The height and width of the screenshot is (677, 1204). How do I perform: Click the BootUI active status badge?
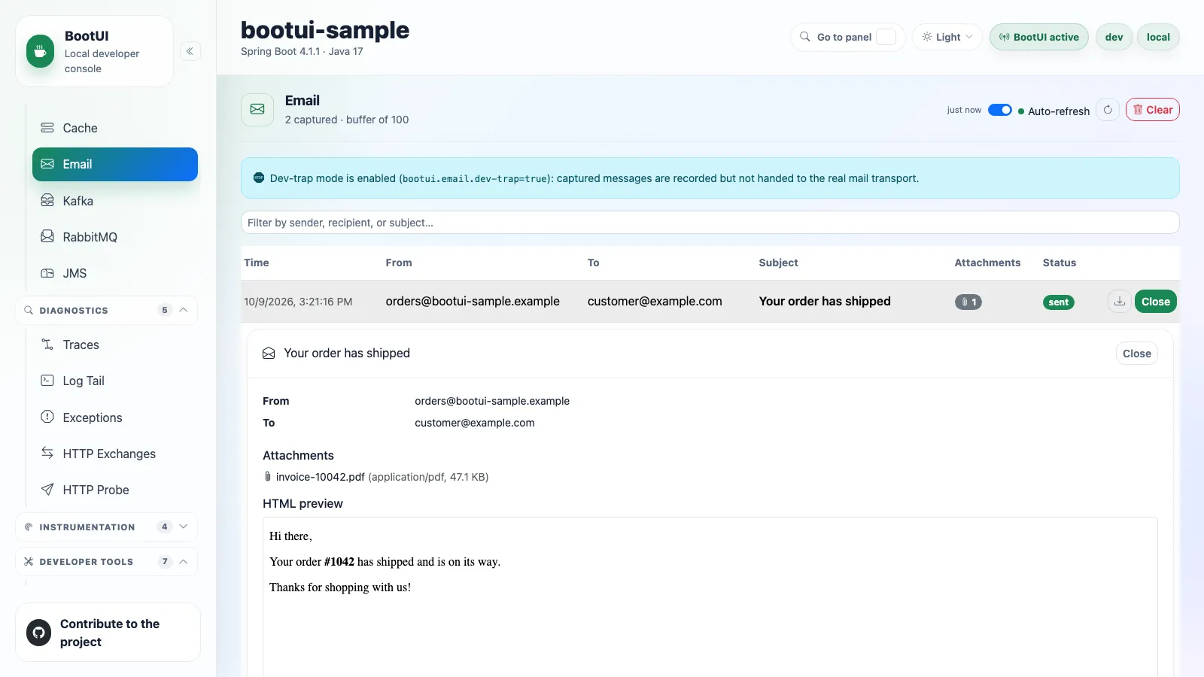1039,37
